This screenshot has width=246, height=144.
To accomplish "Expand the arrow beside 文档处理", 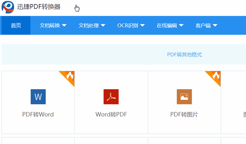I will [103, 25].
